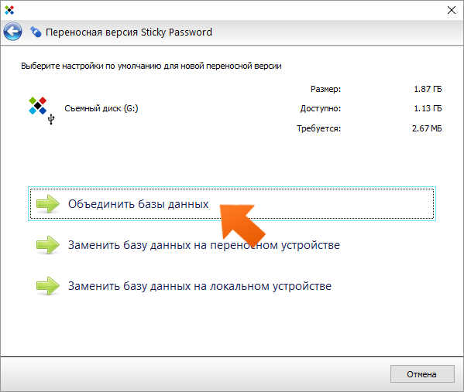The height and width of the screenshot is (392, 464).
Task: Click green arrow beside переносном устройстве option
Action: coord(48,245)
